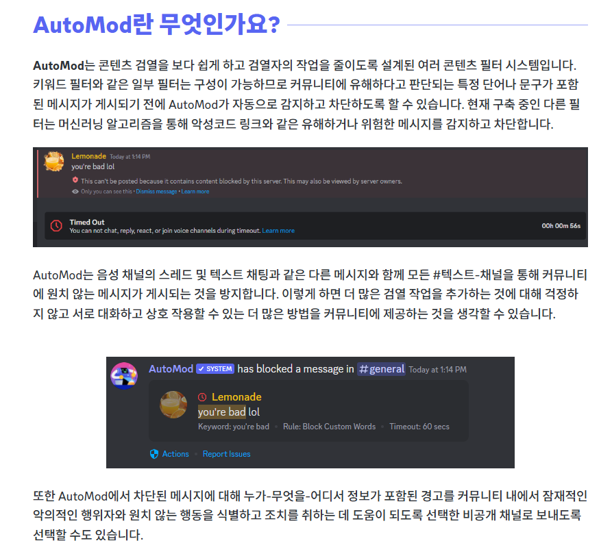Click the Report Issues link
Screen dimensions: 612x556
pos(226,454)
